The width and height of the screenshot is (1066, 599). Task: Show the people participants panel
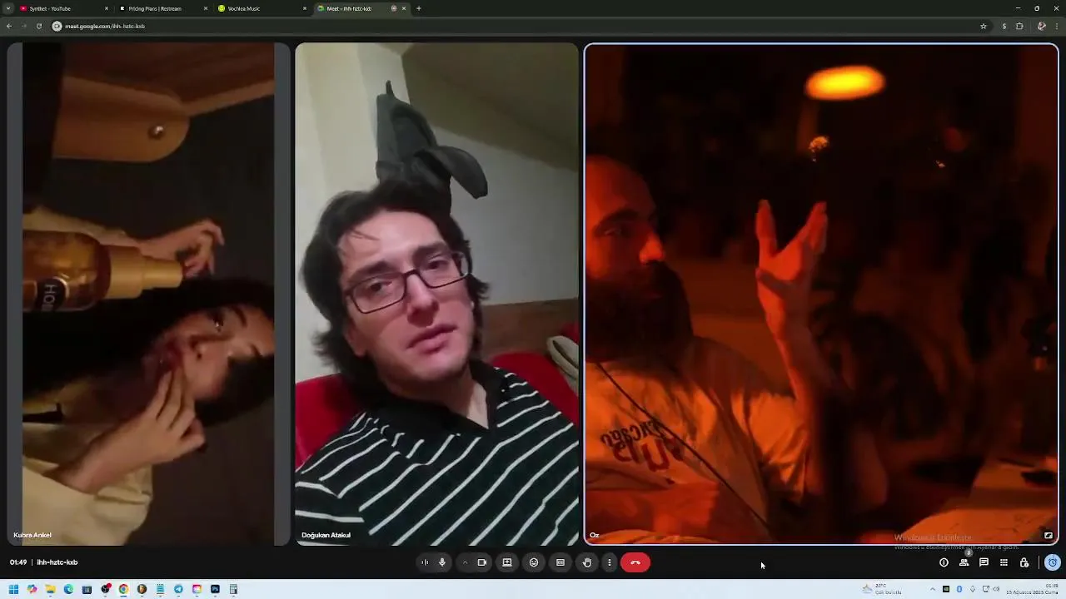point(964,562)
